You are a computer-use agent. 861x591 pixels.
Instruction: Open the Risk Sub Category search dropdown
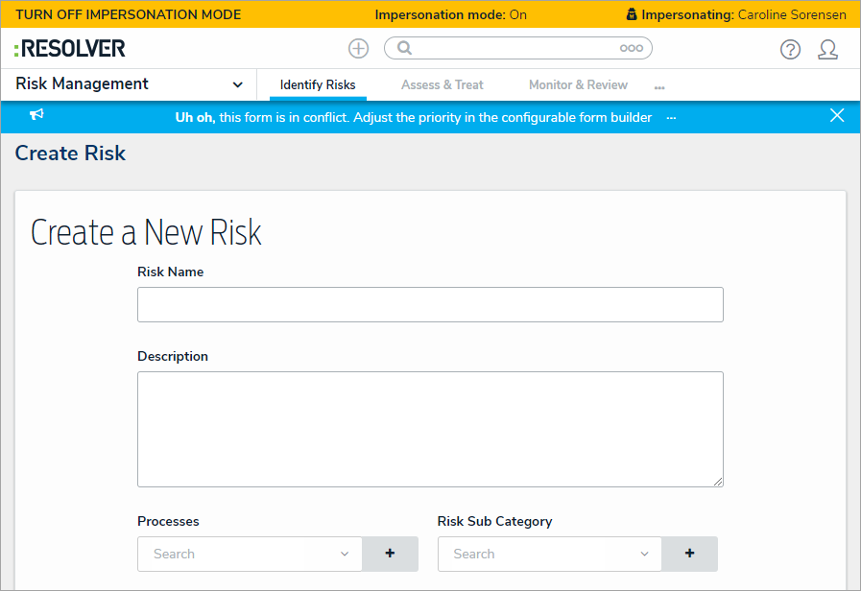[x=550, y=554]
